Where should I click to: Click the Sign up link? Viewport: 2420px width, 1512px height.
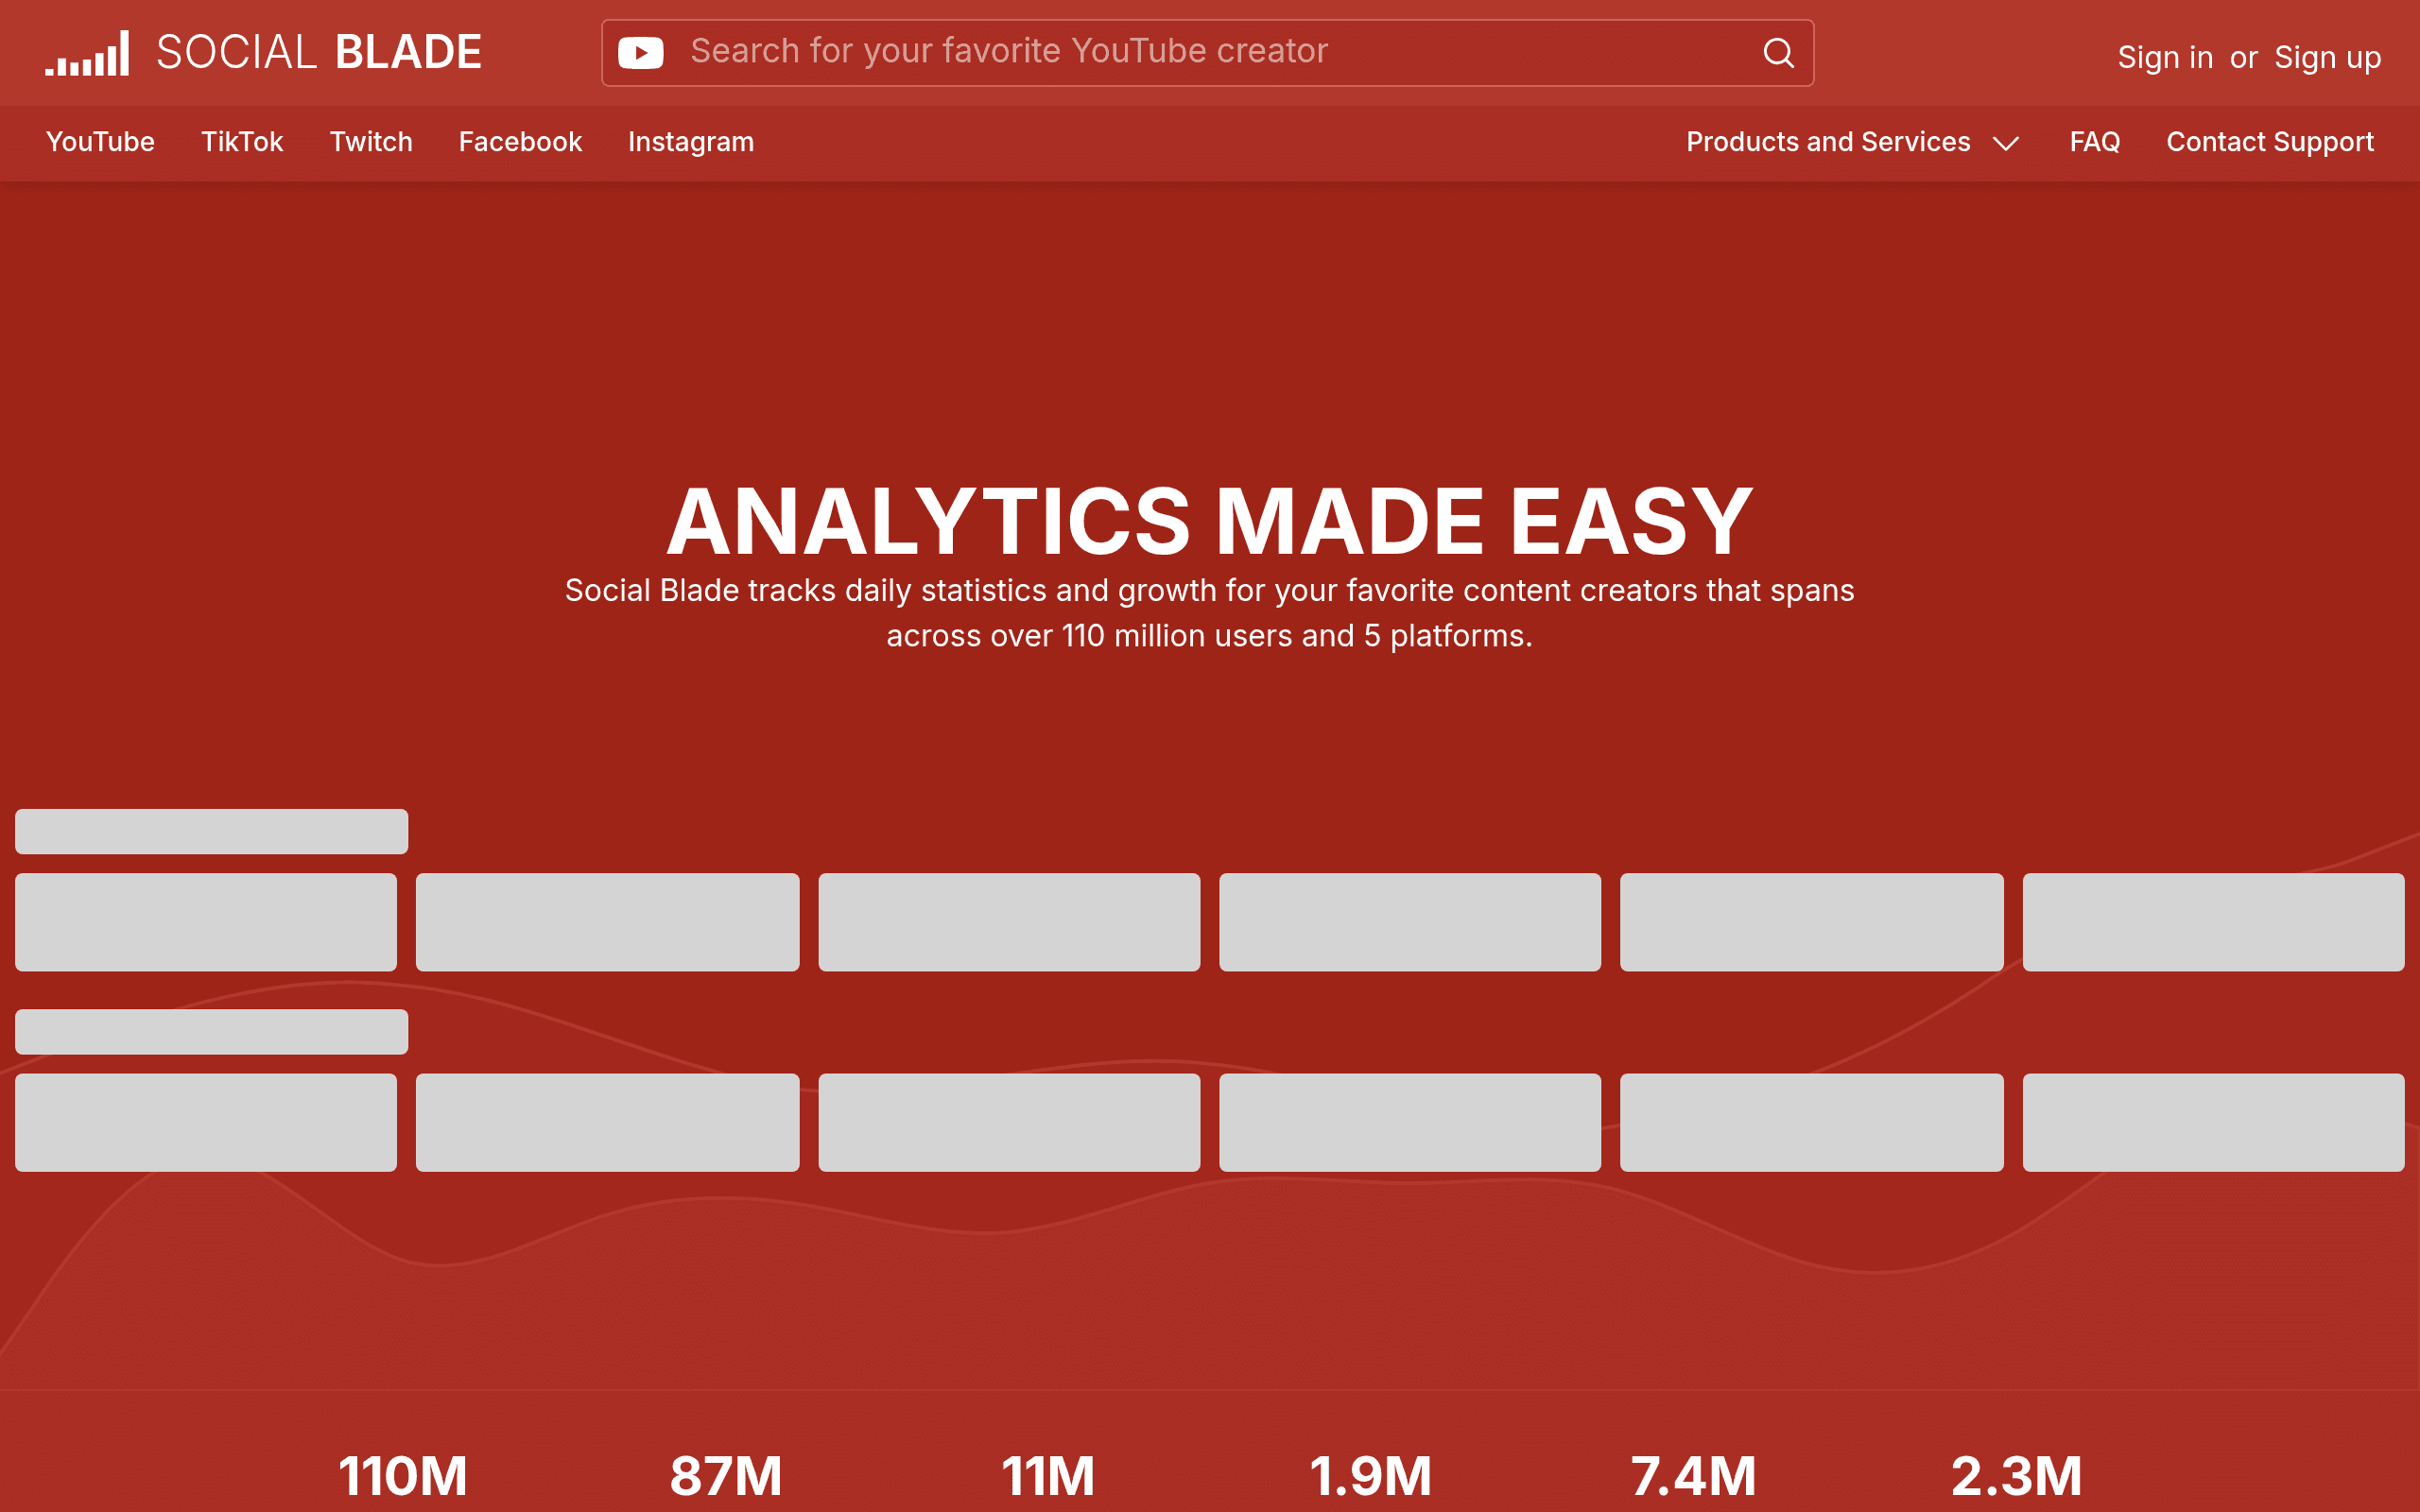click(2327, 57)
